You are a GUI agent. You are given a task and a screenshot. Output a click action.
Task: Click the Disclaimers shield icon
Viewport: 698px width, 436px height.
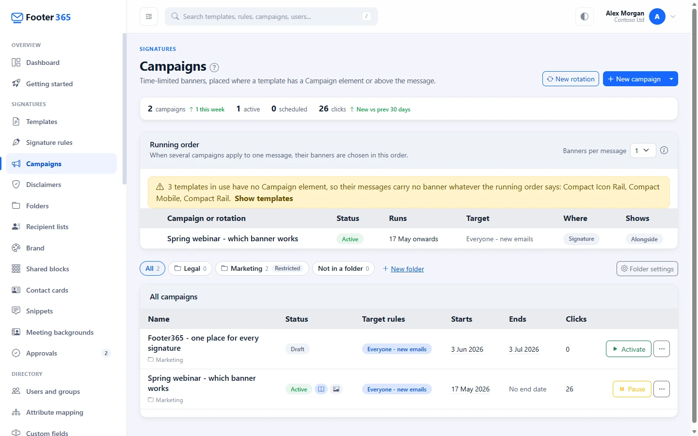16,185
